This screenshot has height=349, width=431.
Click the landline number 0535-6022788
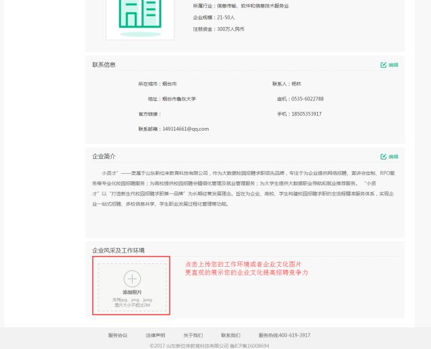307,99
